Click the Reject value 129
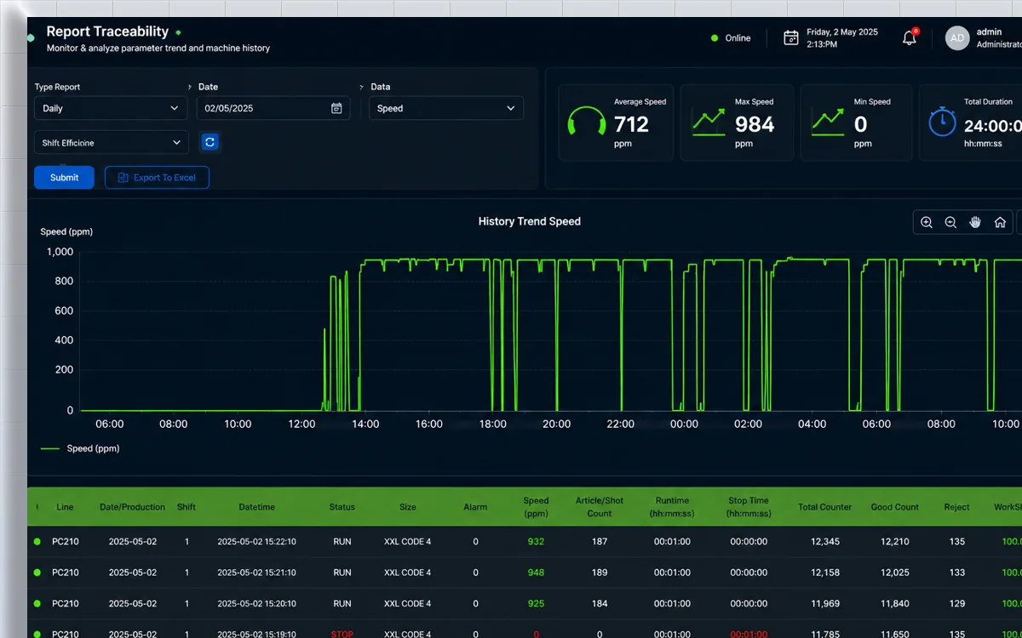The width and height of the screenshot is (1022, 638). point(957,604)
